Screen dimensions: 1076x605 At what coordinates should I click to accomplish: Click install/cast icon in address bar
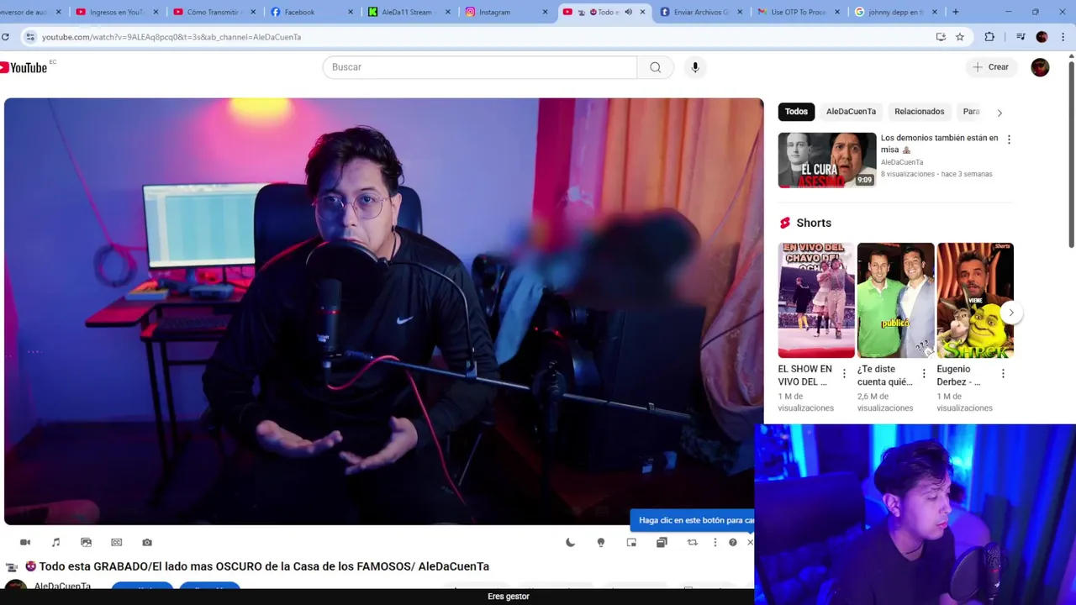pyautogui.click(x=941, y=37)
